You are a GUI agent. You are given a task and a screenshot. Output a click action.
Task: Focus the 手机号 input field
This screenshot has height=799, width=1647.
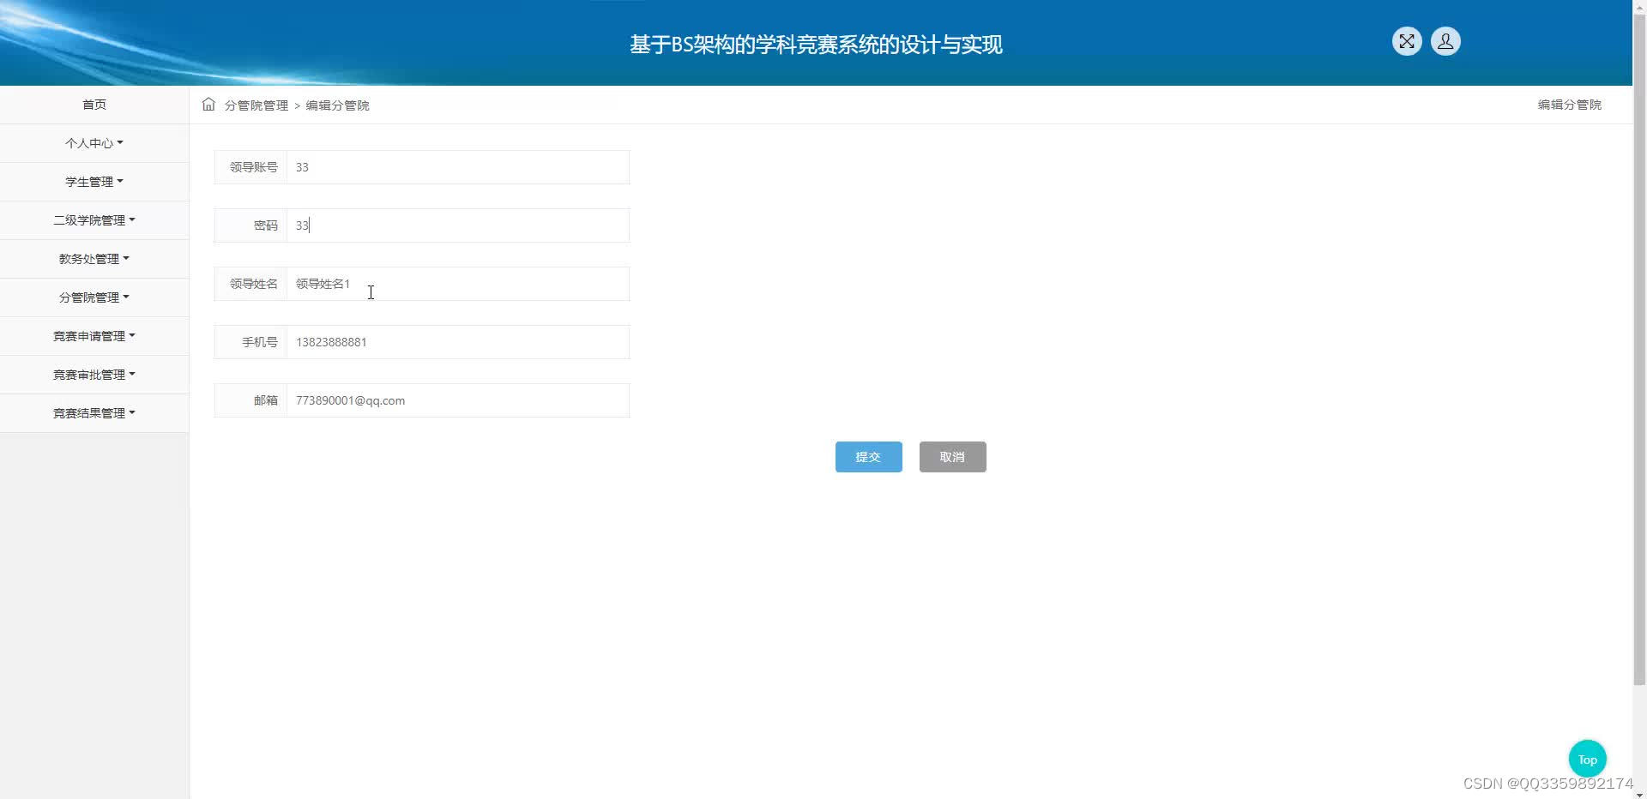(x=458, y=342)
